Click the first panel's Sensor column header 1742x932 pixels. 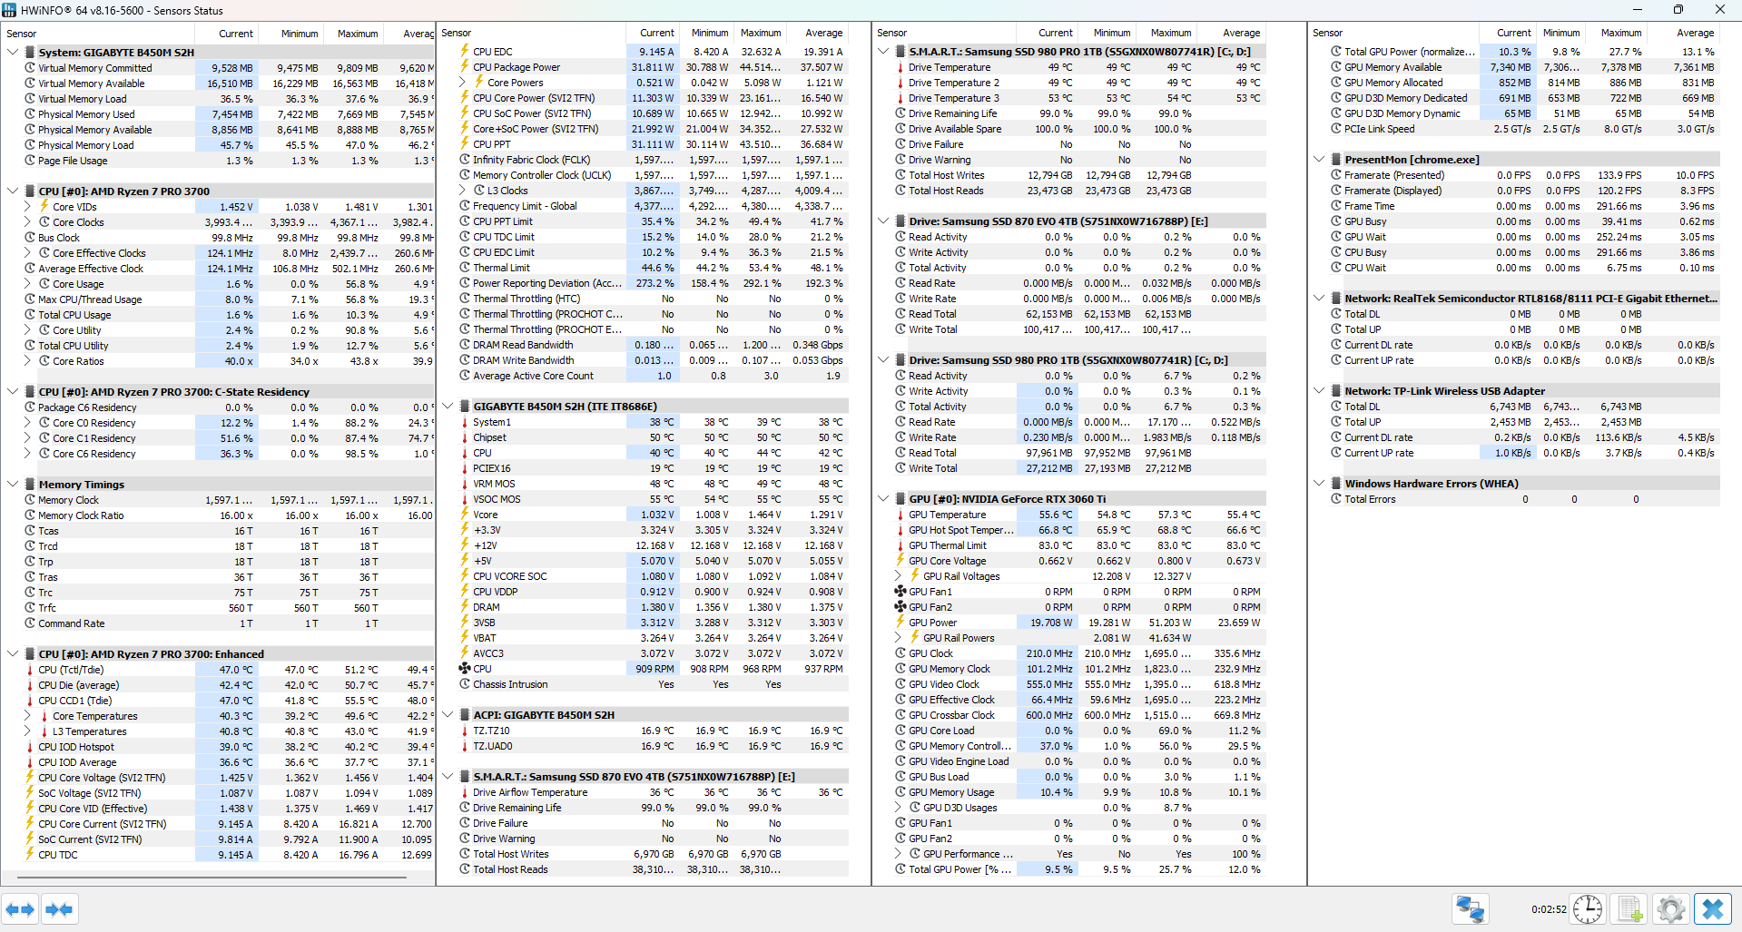pos(98,34)
